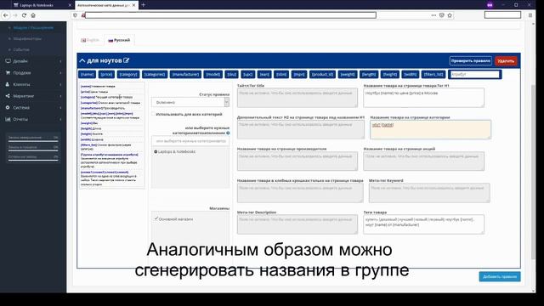544x306 pixels.
Task: Click the info icon near category autofill label
Action: [228, 133]
